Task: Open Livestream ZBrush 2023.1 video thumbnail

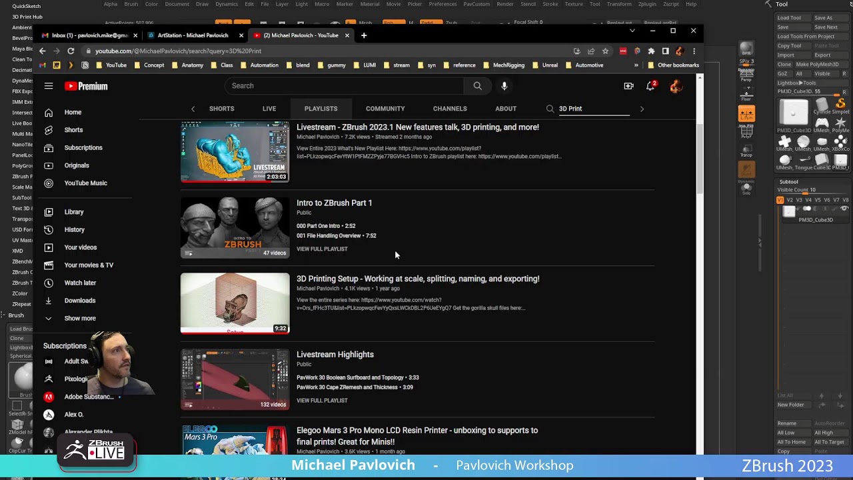Action: (x=235, y=152)
